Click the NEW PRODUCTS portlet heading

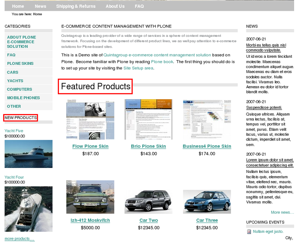tap(21, 118)
